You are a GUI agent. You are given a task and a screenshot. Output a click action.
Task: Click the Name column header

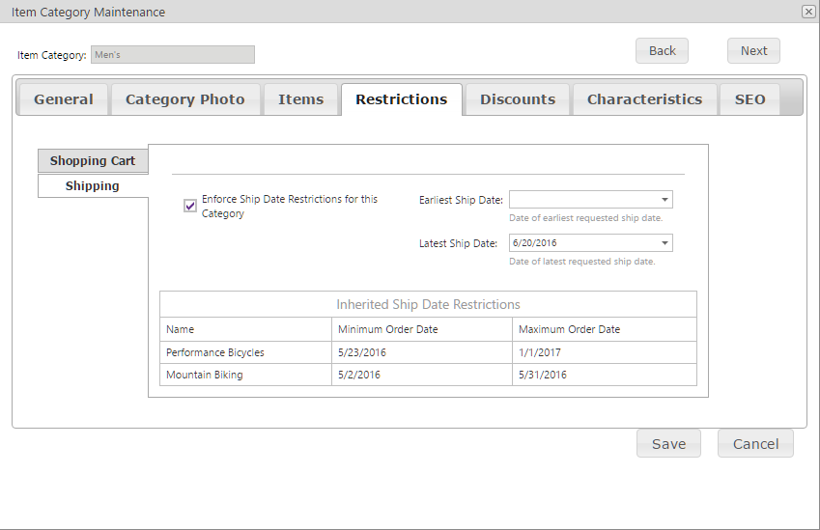click(x=245, y=329)
